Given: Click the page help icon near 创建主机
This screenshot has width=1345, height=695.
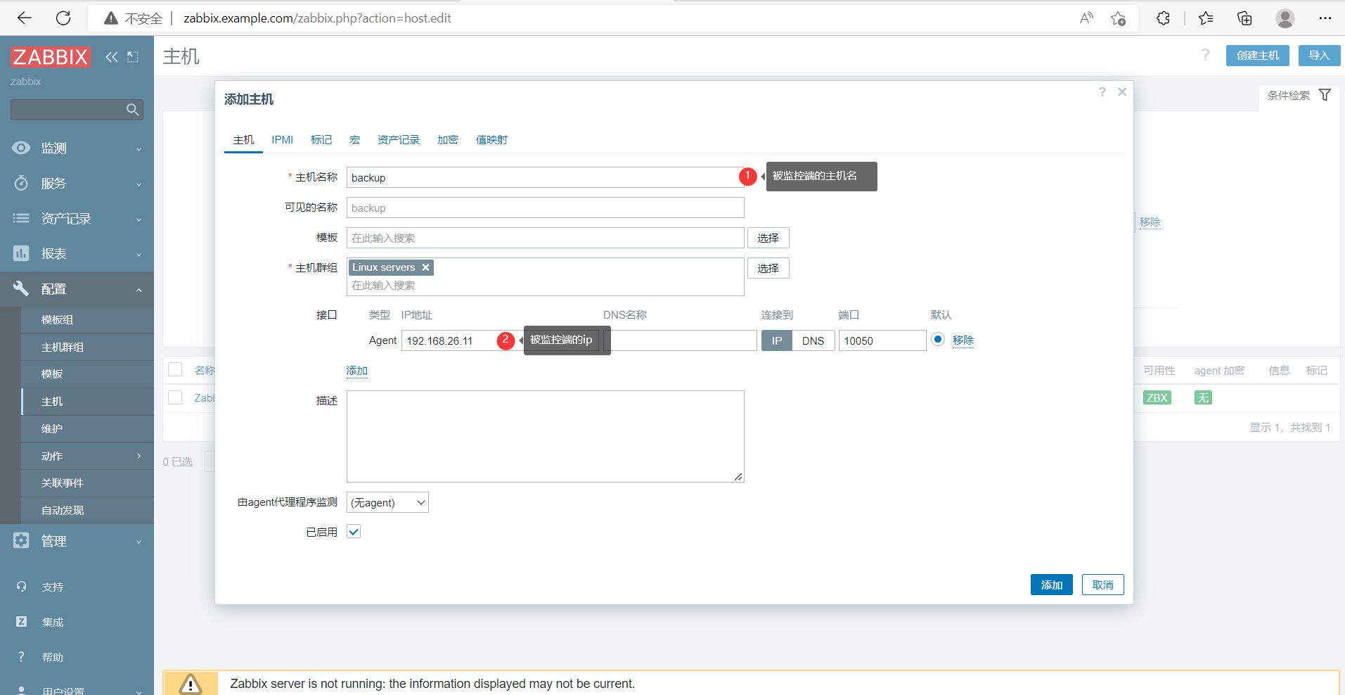Looking at the screenshot, I should 1205,55.
